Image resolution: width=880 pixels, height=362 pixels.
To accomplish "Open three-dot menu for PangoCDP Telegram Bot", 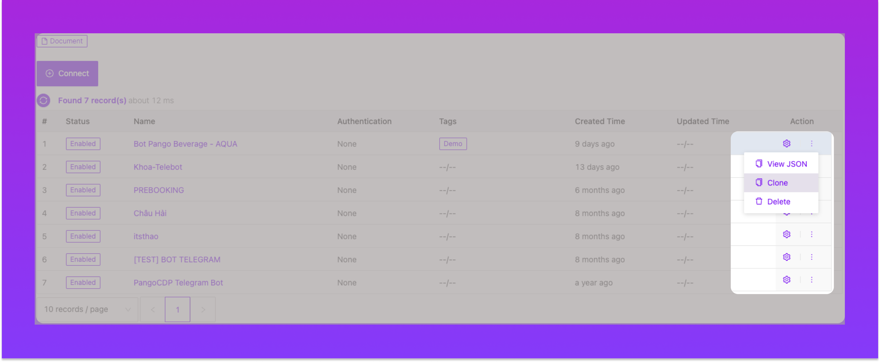I will (x=812, y=280).
